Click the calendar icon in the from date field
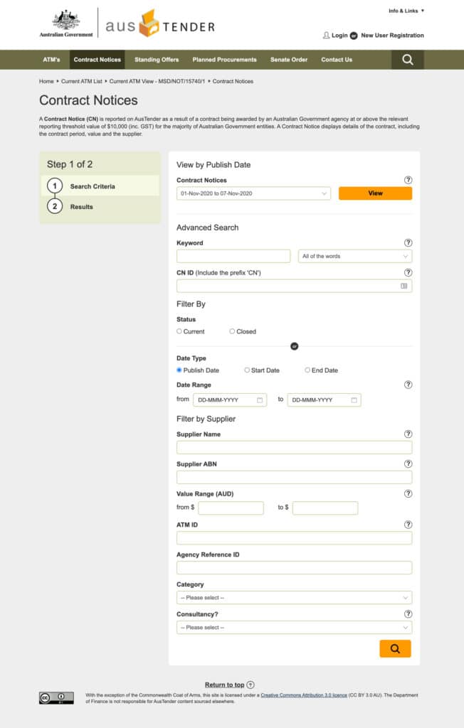This screenshot has height=728, width=464. pos(260,400)
